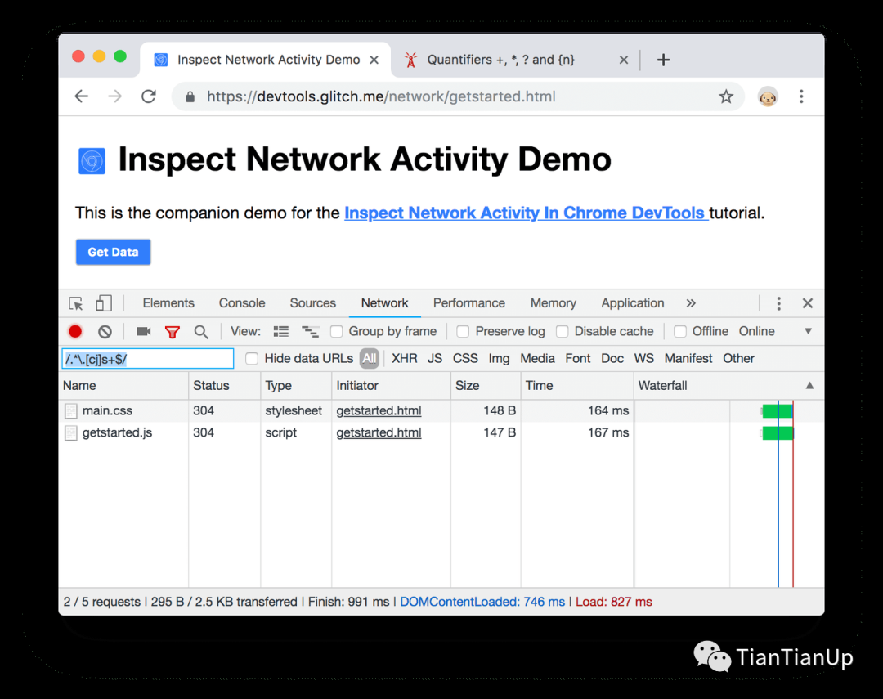Enable Preserve log checkbox
Screen dimensions: 883x699
(463, 331)
